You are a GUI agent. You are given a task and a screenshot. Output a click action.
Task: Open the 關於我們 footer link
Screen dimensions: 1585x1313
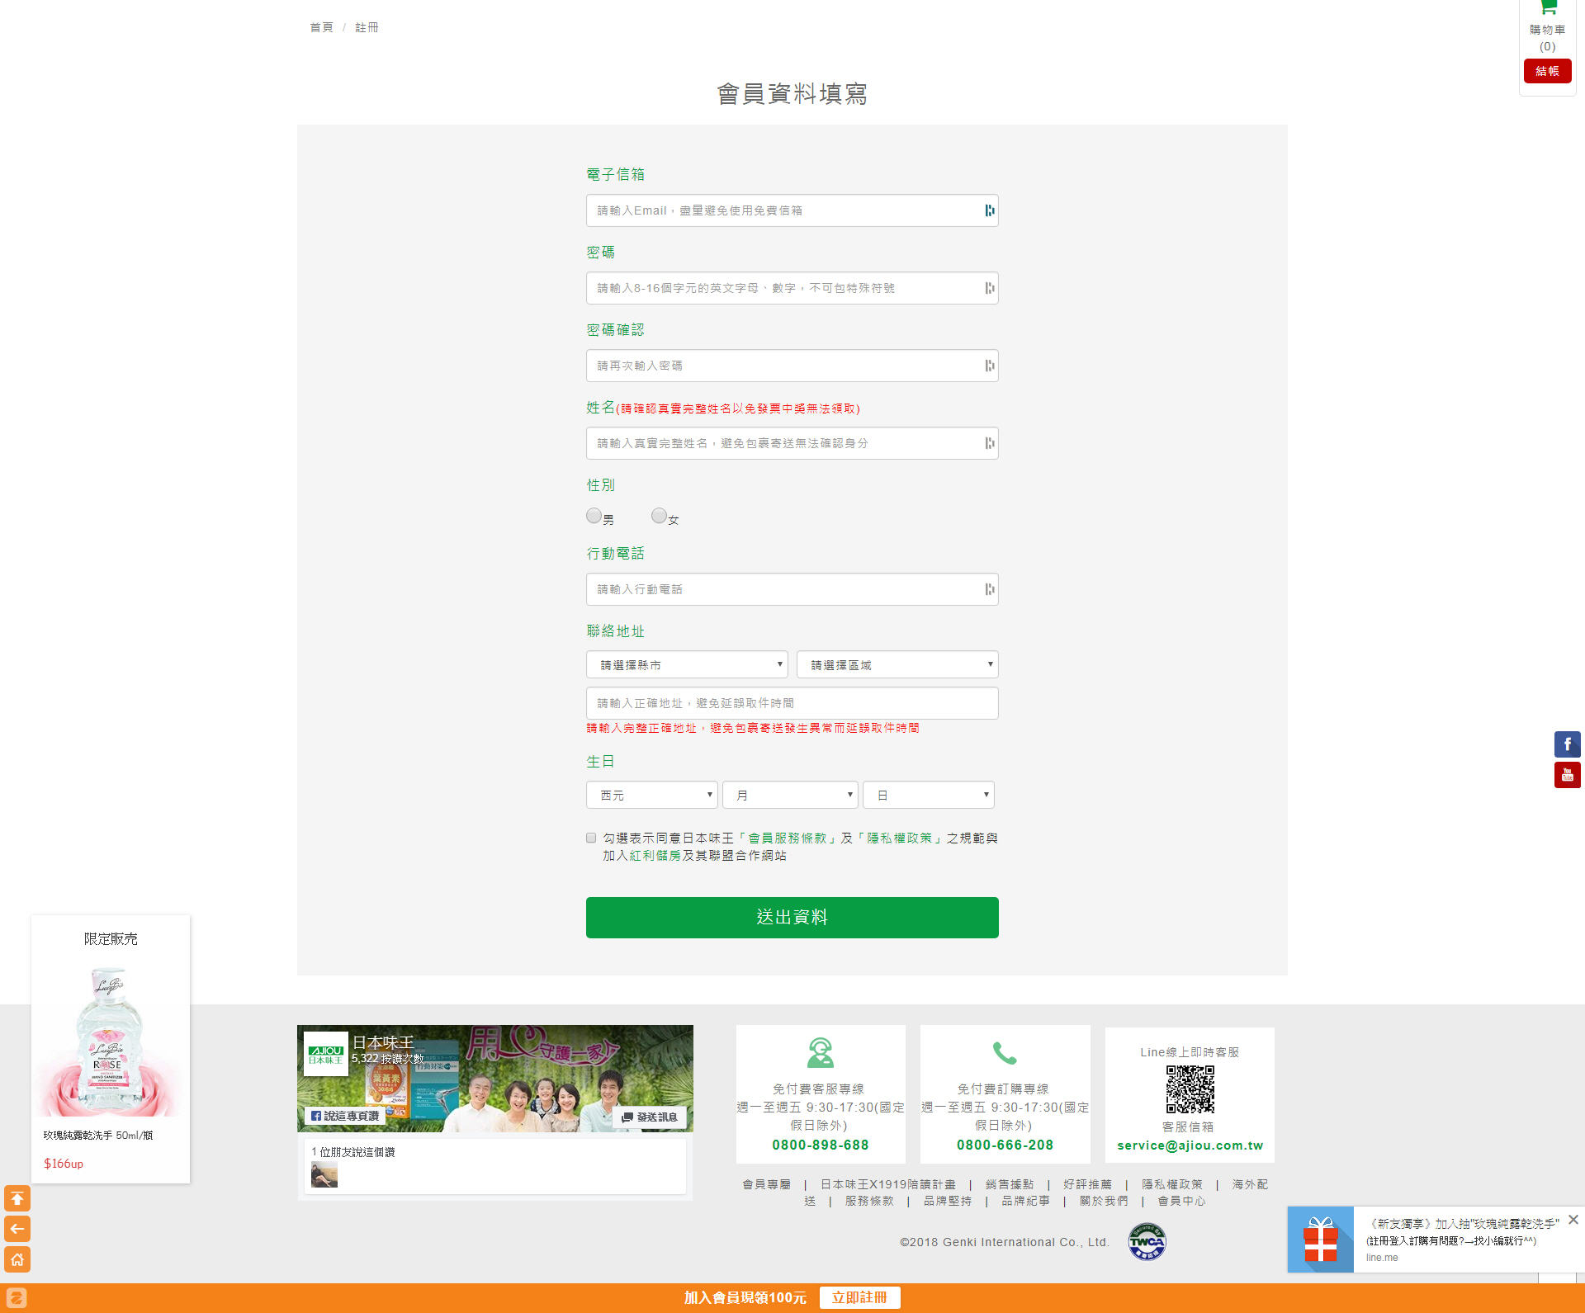click(1104, 1201)
